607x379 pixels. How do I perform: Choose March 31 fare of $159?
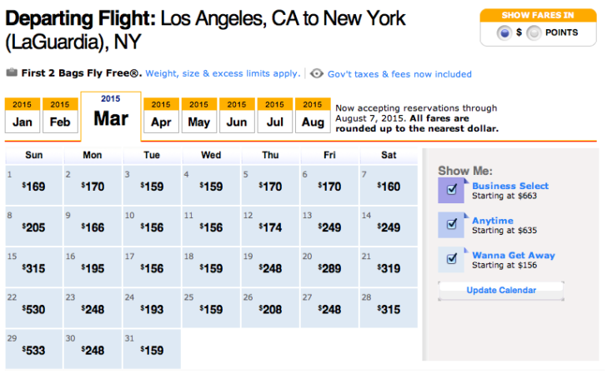coord(152,349)
